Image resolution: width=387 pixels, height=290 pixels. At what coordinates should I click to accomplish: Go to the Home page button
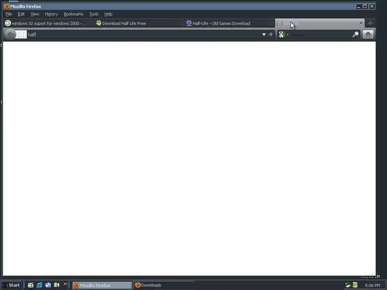pos(368,34)
